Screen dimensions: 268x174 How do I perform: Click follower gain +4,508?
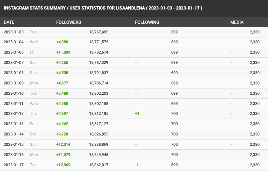[x=62, y=73]
